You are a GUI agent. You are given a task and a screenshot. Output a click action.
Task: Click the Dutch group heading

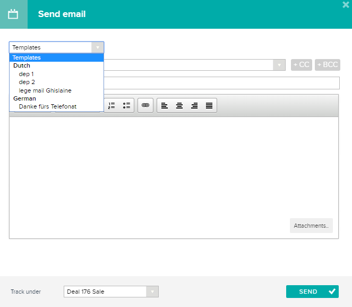click(x=22, y=65)
